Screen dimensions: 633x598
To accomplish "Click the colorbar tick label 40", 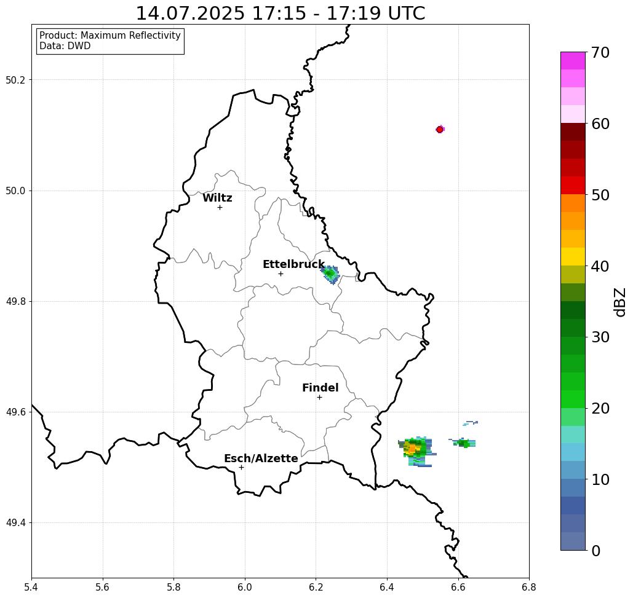I will (600, 266).
